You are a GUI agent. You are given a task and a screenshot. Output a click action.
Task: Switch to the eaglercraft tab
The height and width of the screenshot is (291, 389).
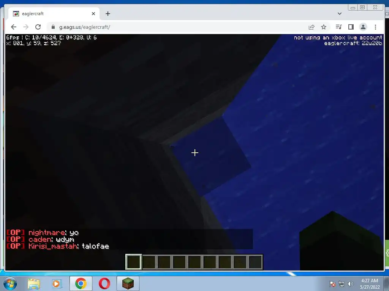coord(54,14)
